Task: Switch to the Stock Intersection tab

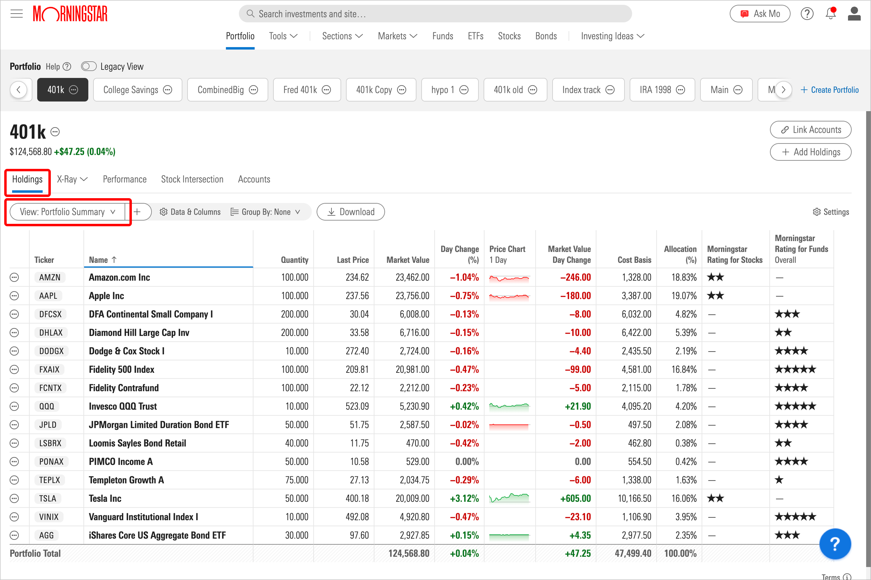Action: coord(192,179)
